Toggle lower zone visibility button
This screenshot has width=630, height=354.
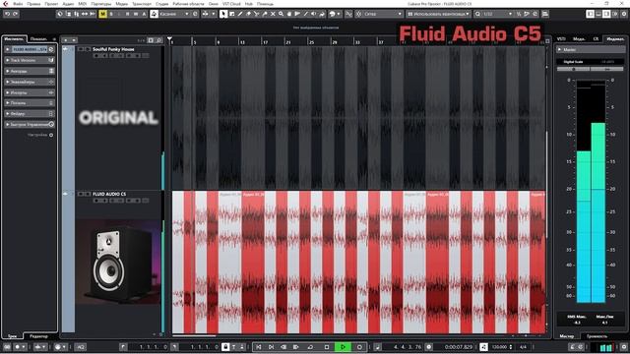pyautogui.click(x=598, y=14)
